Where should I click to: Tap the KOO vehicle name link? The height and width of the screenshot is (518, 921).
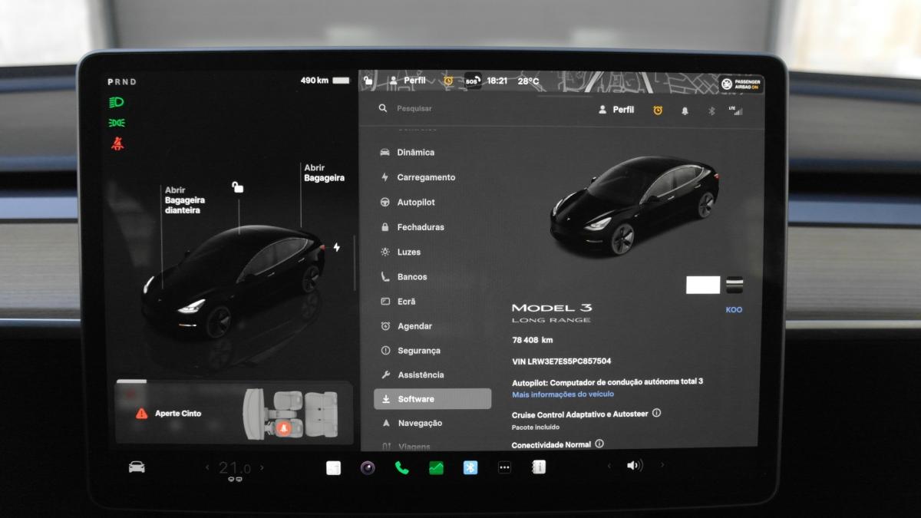pyautogui.click(x=734, y=310)
